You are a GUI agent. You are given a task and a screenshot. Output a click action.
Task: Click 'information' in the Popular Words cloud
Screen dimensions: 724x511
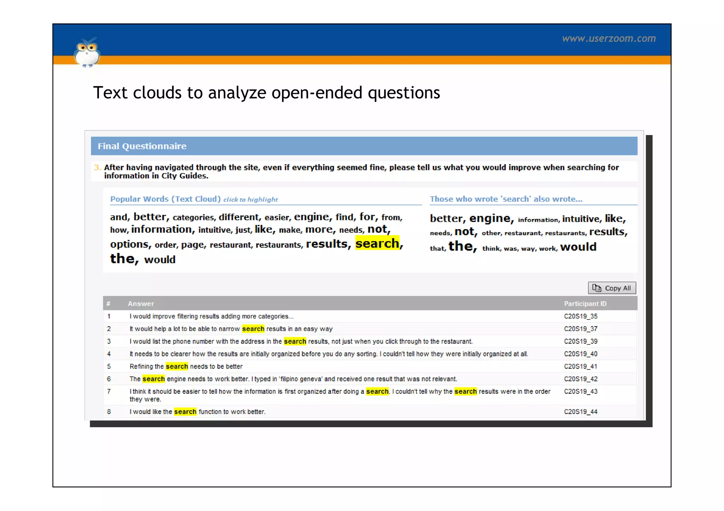161,230
